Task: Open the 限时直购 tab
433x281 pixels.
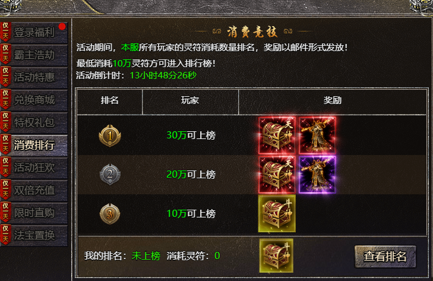Action: click(x=34, y=213)
